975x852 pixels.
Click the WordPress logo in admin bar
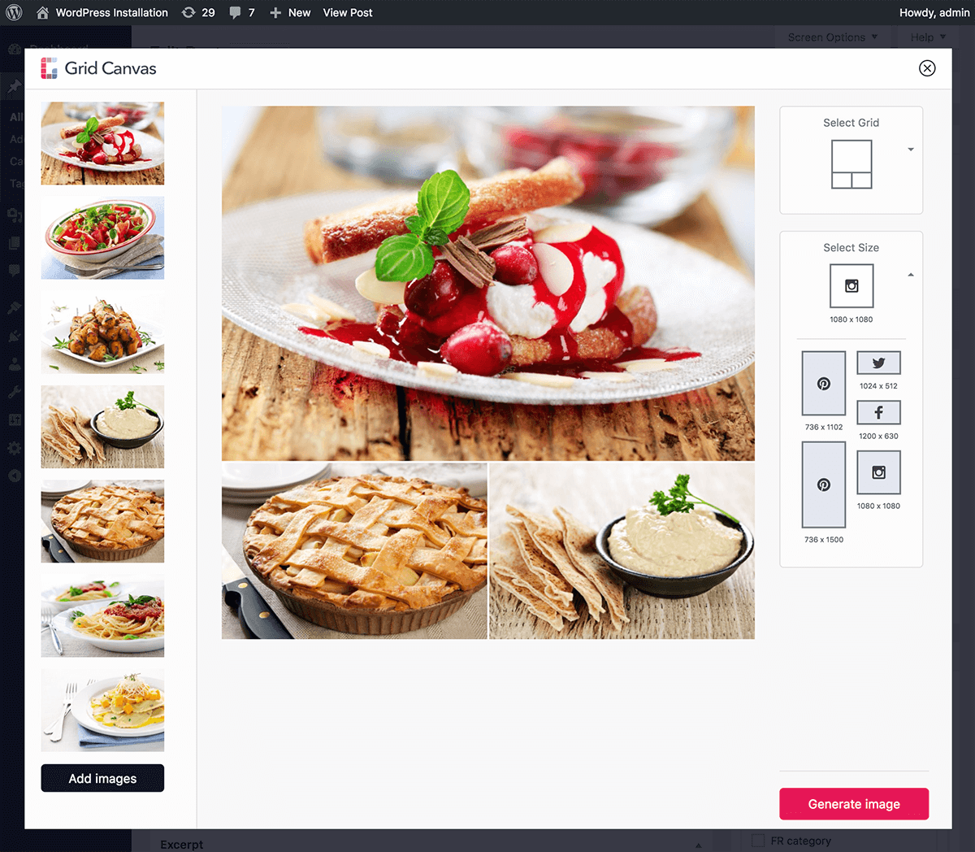(14, 12)
